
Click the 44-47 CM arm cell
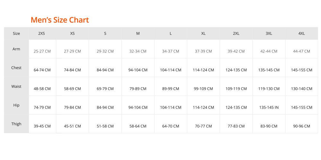click(x=301, y=51)
